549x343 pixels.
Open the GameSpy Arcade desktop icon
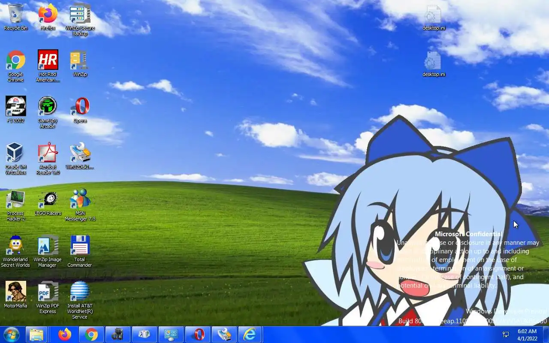[x=48, y=112]
